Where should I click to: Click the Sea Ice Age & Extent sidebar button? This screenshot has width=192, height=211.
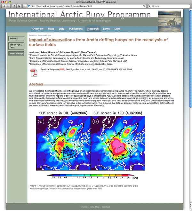16,46
